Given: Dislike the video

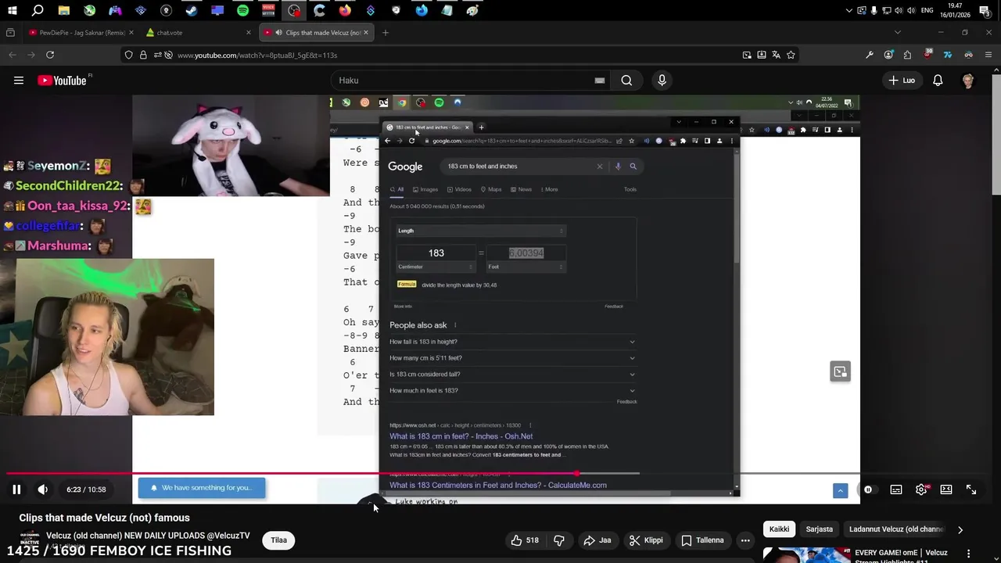Looking at the screenshot, I should (x=559, y=540).
